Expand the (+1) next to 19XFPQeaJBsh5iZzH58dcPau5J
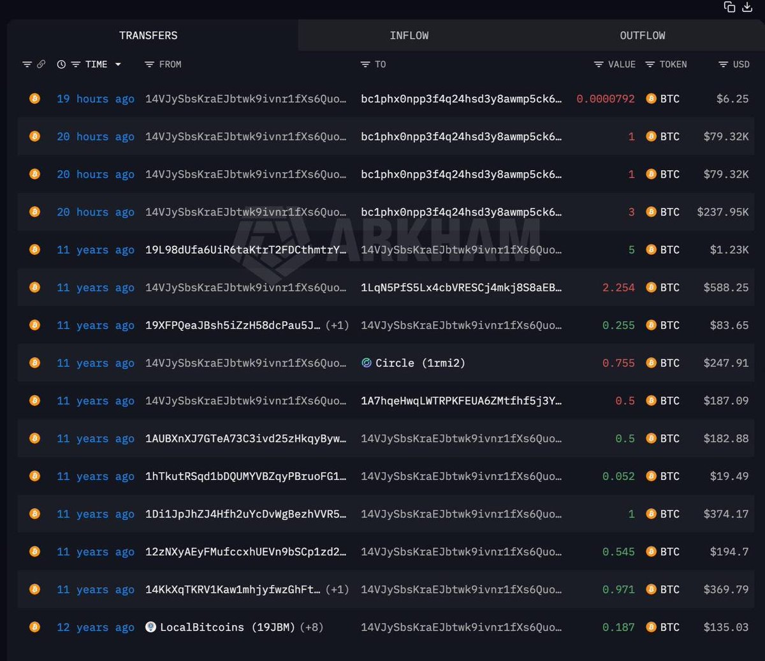The width and height of the screenshot is (765, 661). [x=337, y=325]
